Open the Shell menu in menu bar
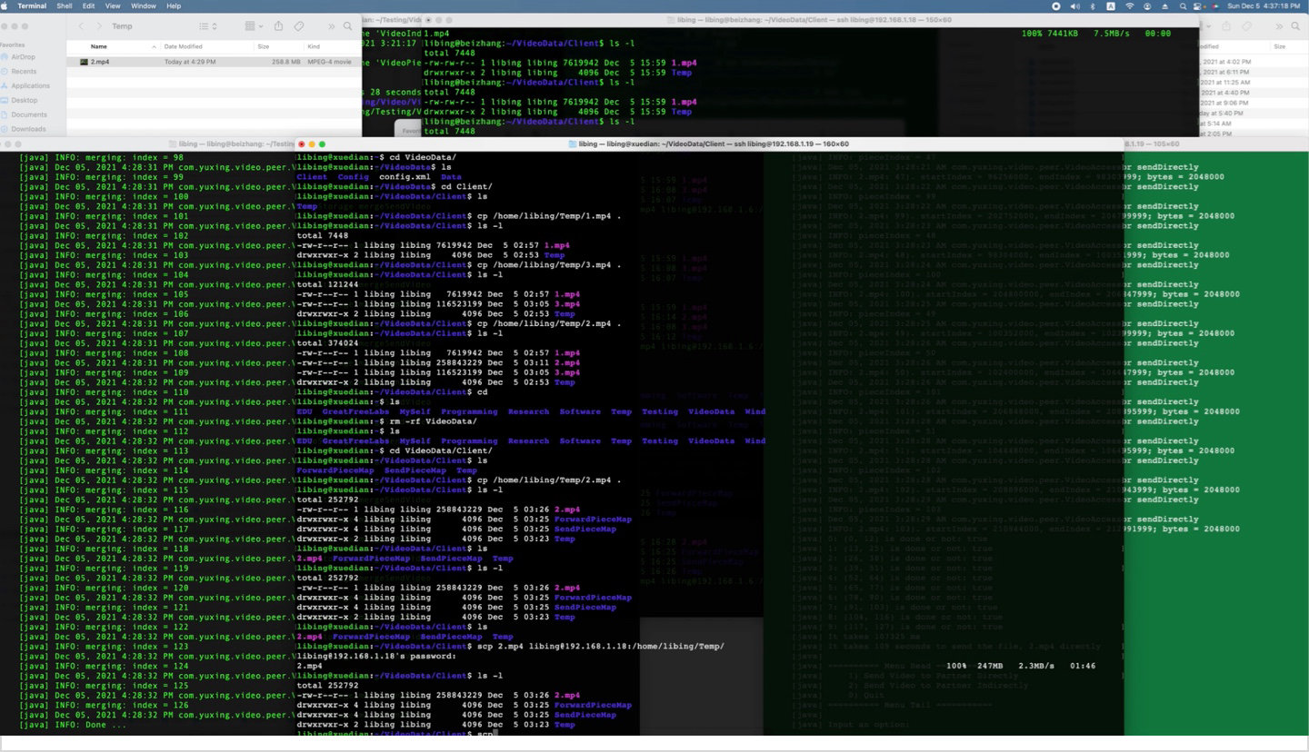This screenshot has height=752, width=1309. click(x=65, y=5)
